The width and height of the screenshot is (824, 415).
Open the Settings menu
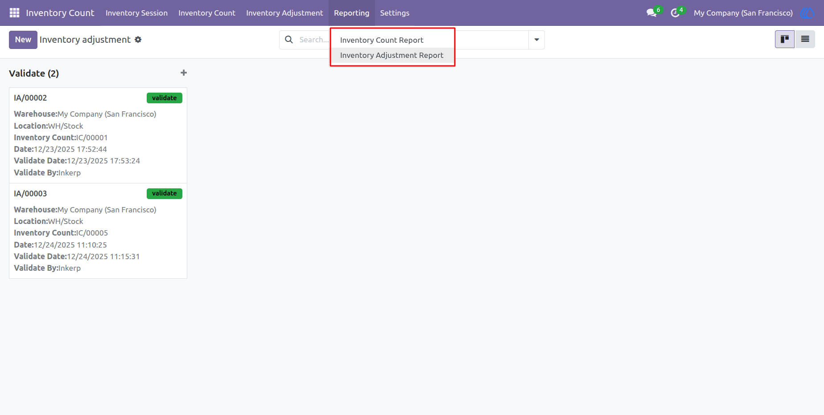point(395,13)
